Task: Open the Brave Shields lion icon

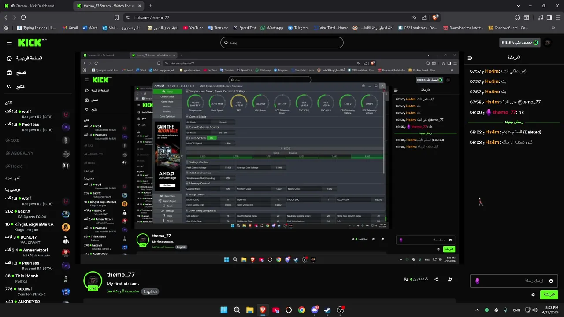Action: (x=435, y=18)
